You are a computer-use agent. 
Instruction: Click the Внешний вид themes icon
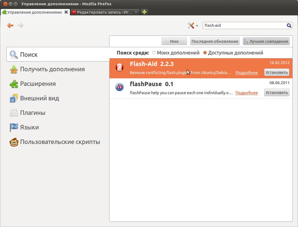coord(14,98)
